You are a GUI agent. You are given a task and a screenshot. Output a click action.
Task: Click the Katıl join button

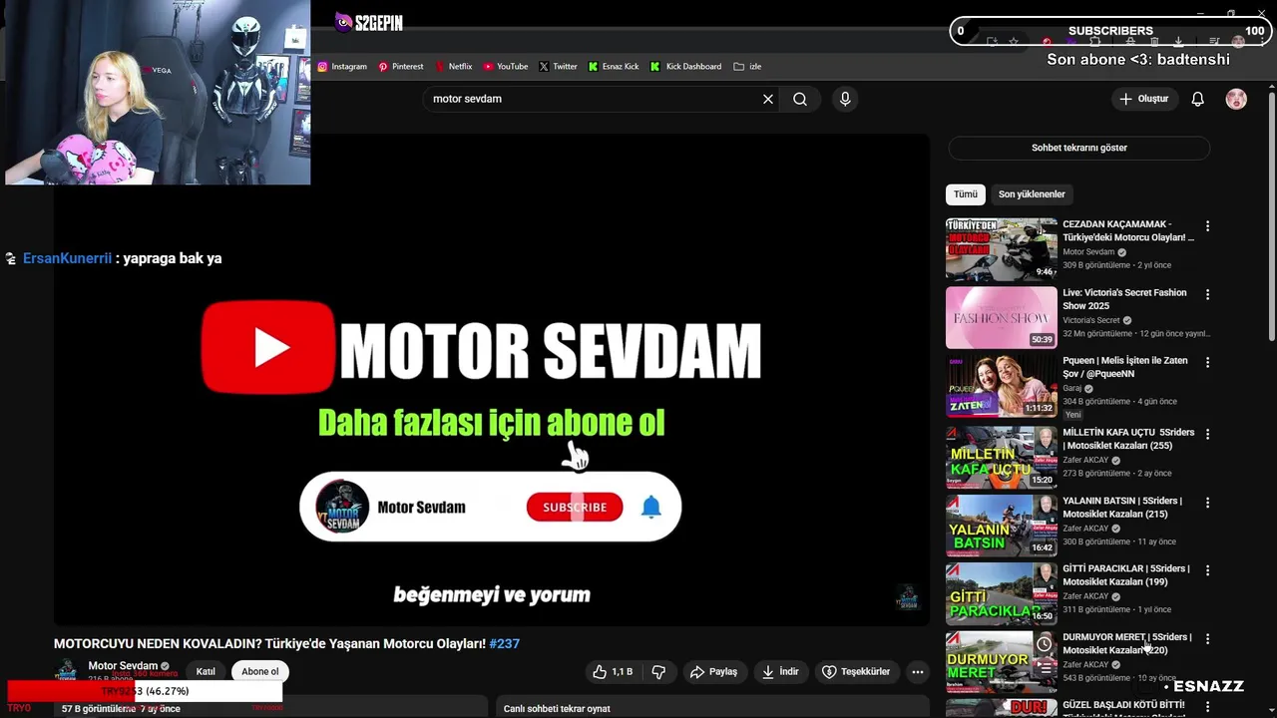206,672
